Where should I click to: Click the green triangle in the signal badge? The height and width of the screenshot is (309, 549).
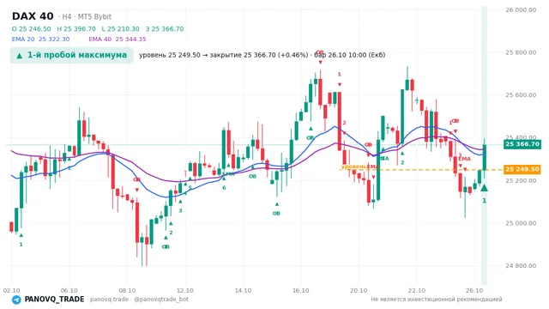[20, 56]
